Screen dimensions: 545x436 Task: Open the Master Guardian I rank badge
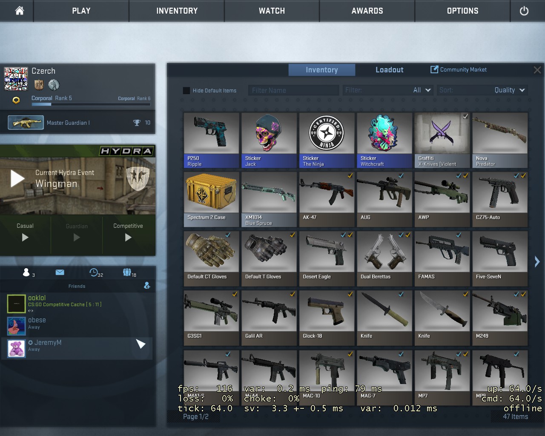[x=26, y=123]
